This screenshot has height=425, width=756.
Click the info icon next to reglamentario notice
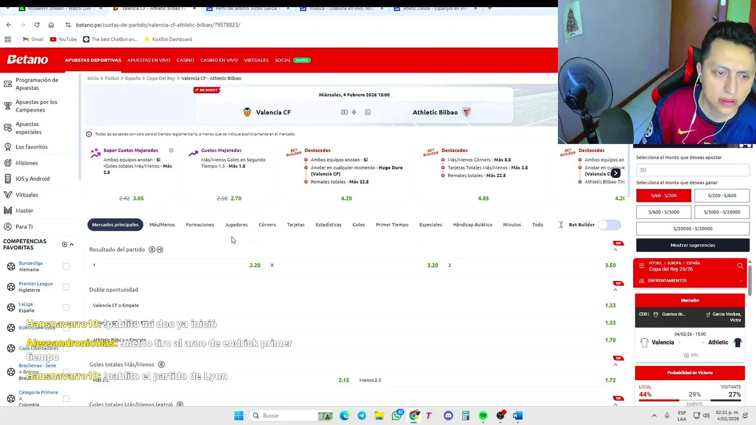(89, 134)
